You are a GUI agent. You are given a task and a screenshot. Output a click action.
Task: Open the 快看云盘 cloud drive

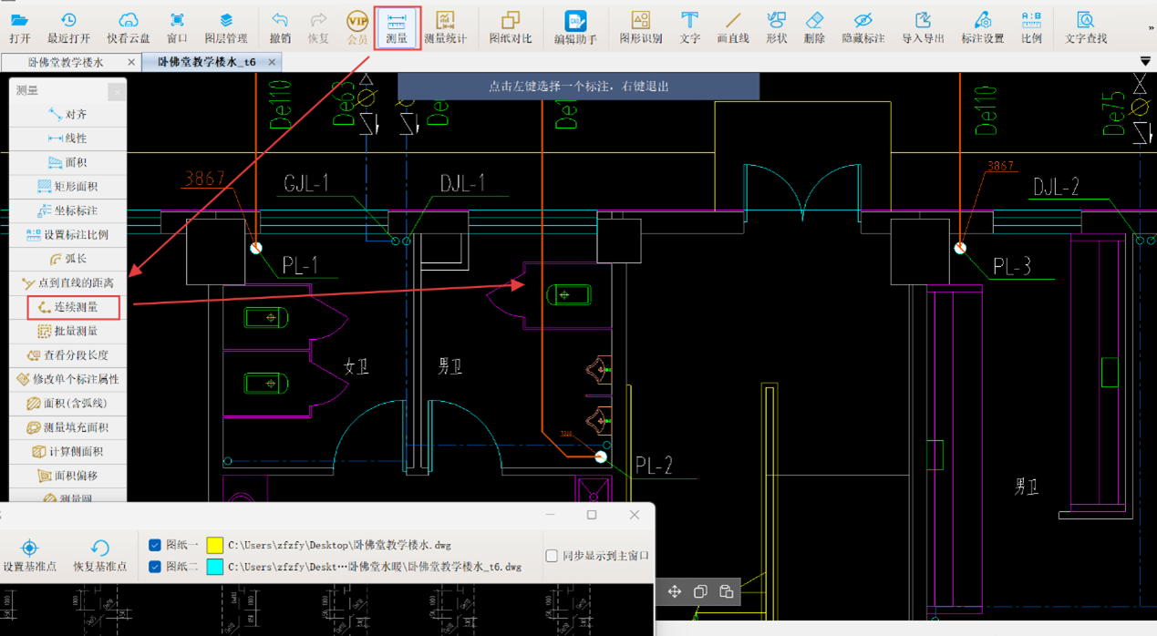pos(128,26)
